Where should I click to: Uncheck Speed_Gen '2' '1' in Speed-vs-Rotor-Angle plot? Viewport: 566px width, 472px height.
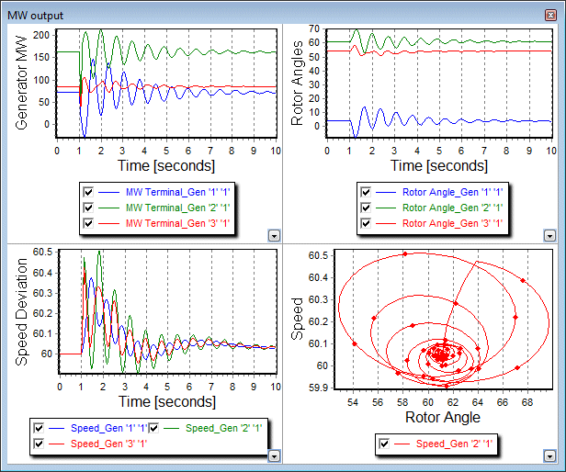pyautogui.click(x=384, y=444)
